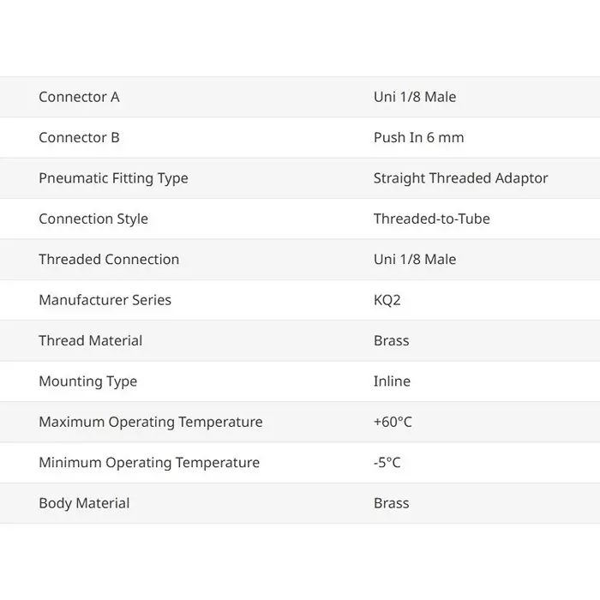The height and width of the screenshot is (600, 600).
Task: Click the "Thread Material" label
Action: coord(91,340)
